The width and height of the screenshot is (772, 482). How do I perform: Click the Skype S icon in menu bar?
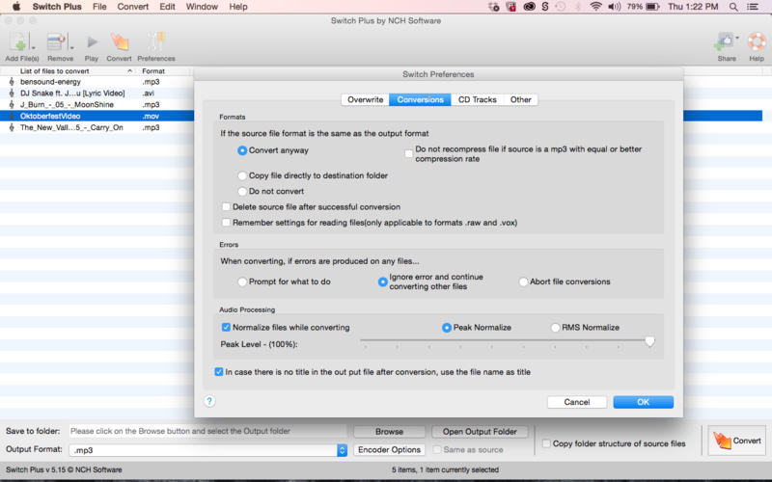544,7
